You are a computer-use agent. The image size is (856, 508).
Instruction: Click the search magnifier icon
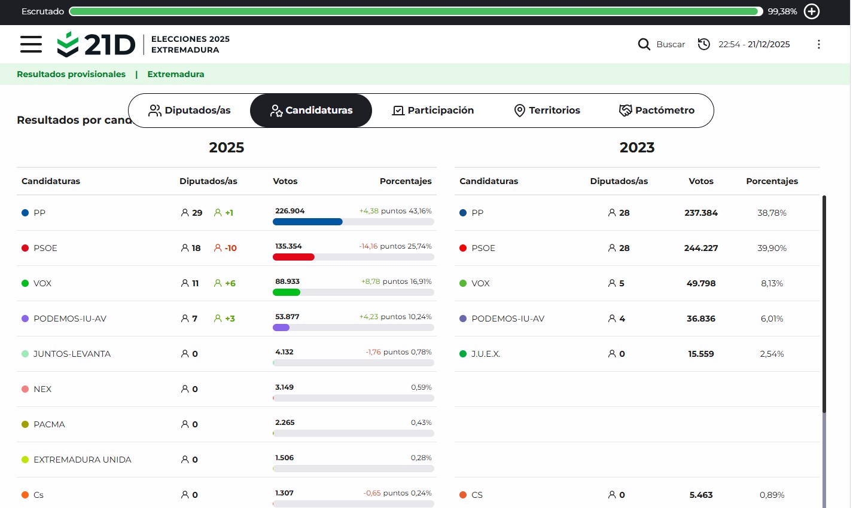[x=644, y=44]
